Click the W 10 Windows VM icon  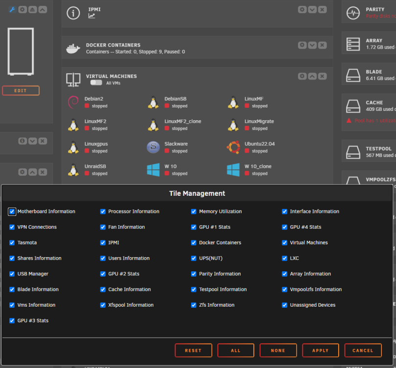[153, 170]
